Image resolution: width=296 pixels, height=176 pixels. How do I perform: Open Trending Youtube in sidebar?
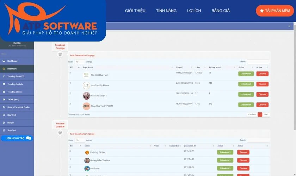(17, 84)
